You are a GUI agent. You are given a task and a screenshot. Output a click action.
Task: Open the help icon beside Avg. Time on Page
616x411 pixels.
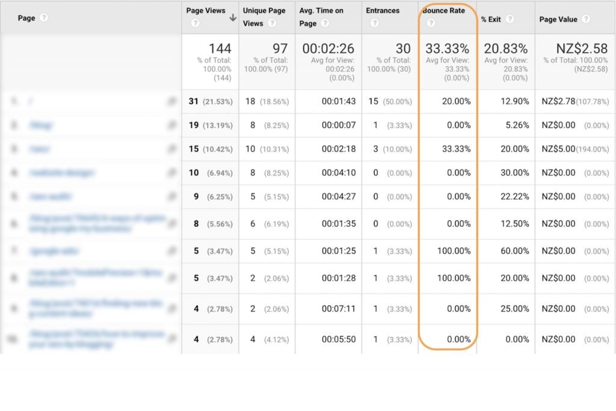325,23
